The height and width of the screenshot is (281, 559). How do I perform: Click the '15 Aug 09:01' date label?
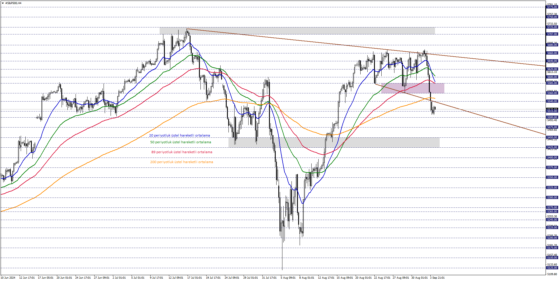tap(345, 278)
